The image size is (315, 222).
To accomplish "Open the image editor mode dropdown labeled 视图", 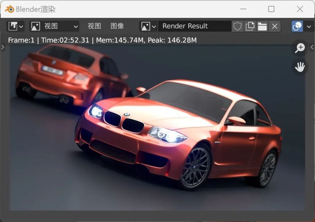I will tap(54, 26).
